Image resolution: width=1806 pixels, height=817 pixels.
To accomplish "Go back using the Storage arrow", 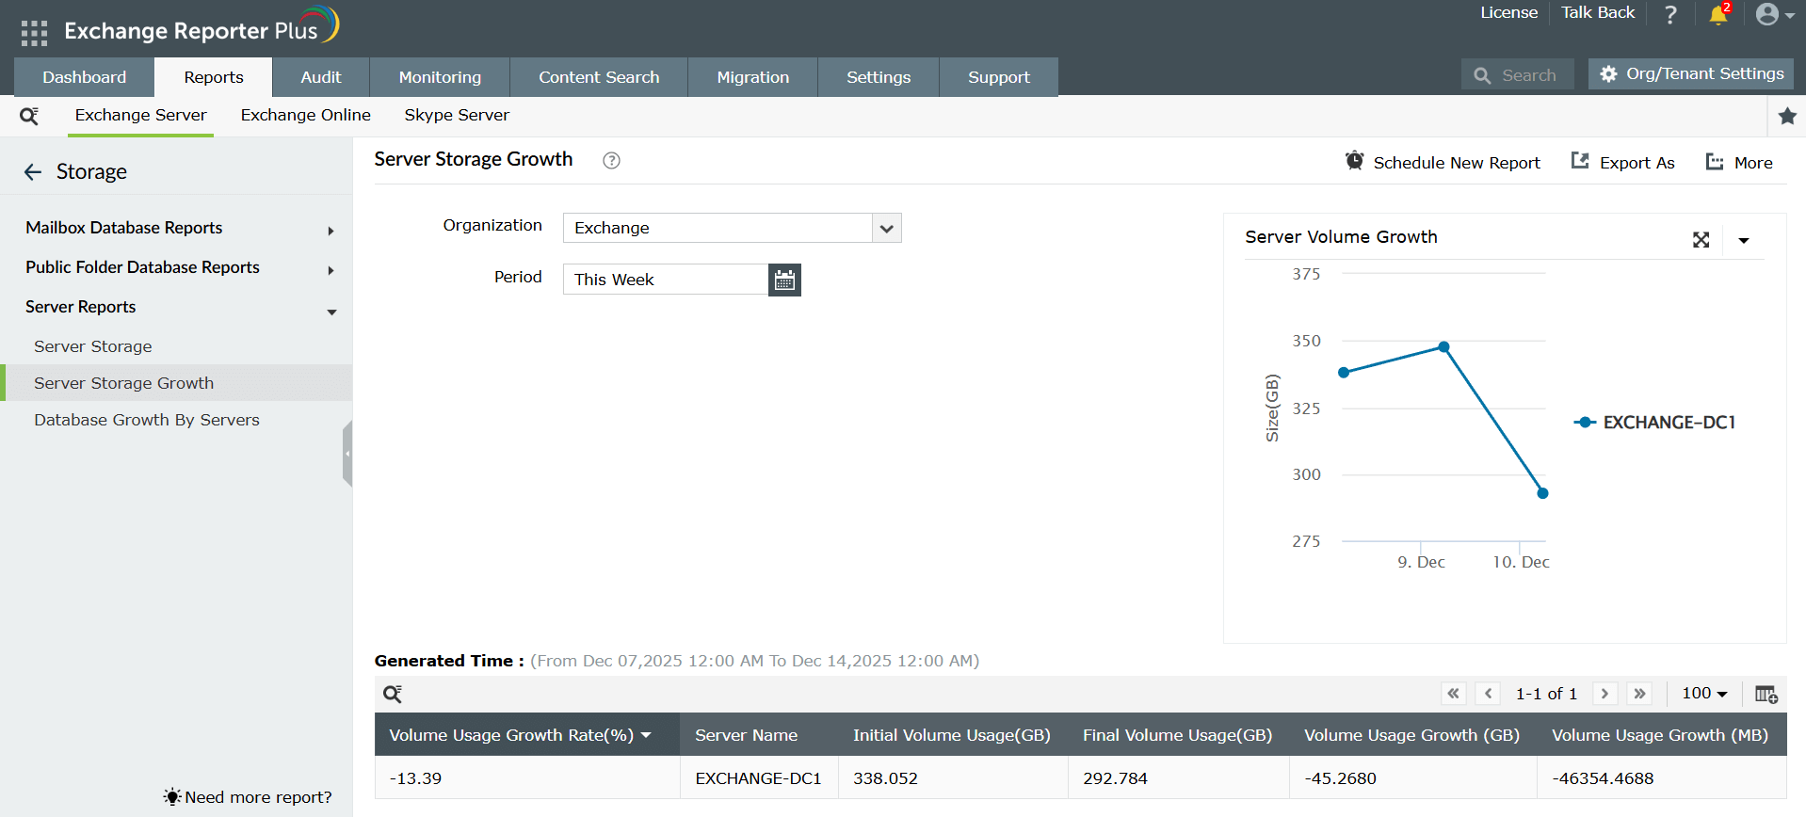I will 33,171.
